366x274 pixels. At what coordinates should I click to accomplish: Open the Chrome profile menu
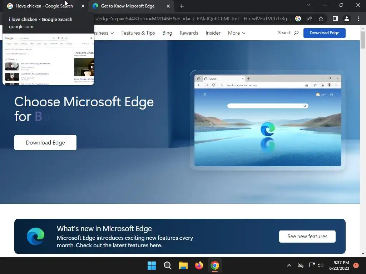coord(347,19)
